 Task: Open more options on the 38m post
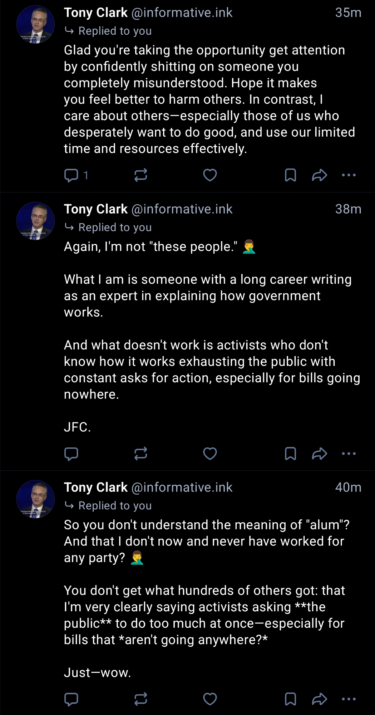click(x=349, y=454)
